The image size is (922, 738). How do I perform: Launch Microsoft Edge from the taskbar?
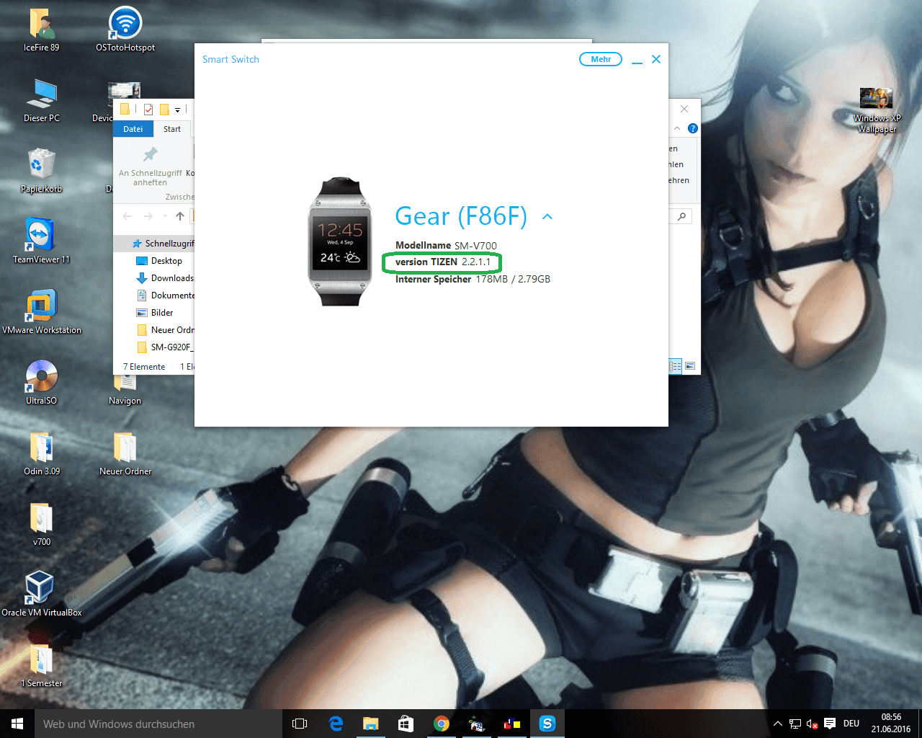tap(336, 724)
